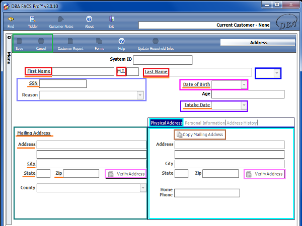This screenshot has height=226, width=302.
Task: Open Help in the form toolbar
Action: [121, 44]
